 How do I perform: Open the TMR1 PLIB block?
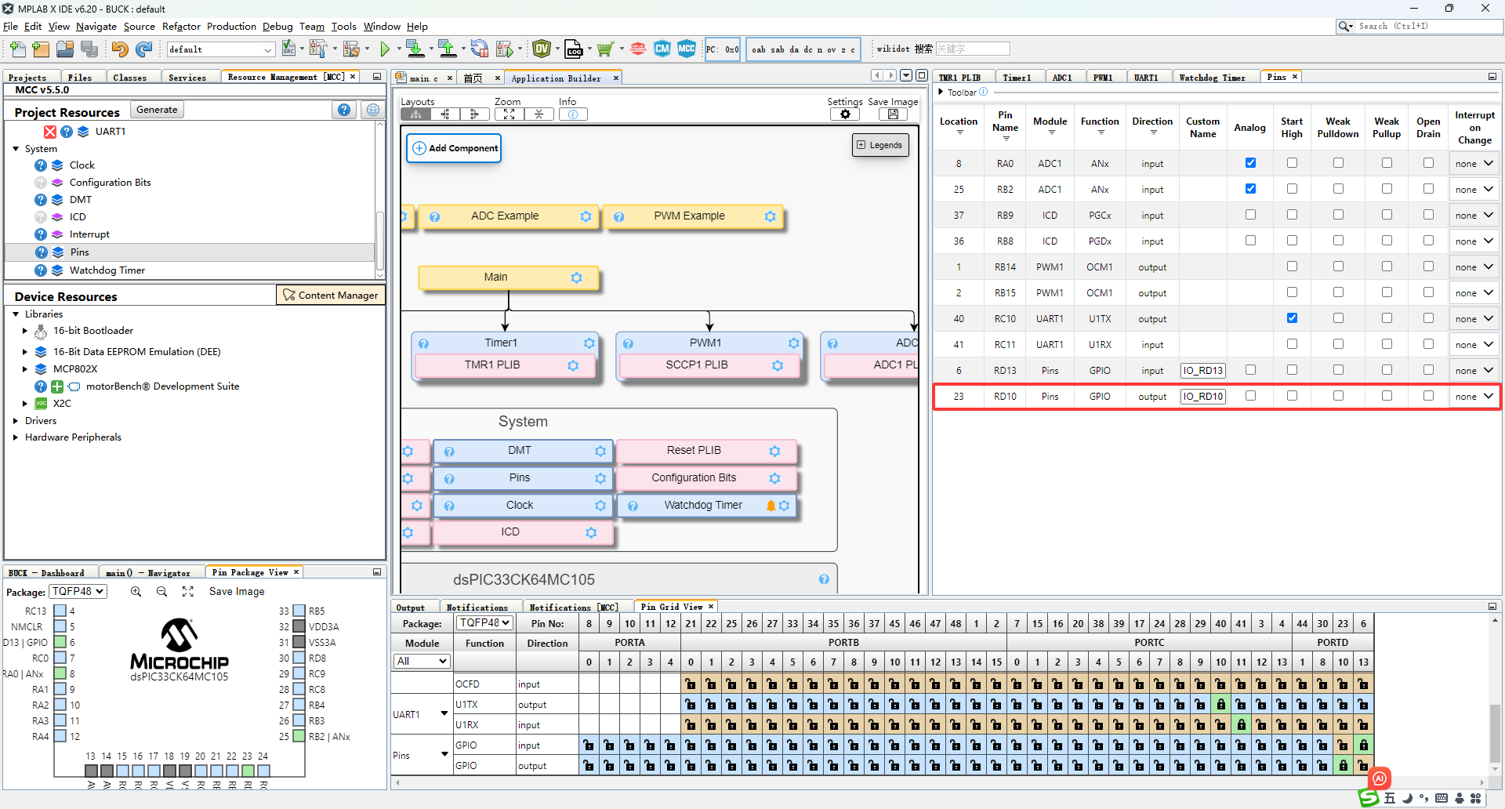(505, 365)
